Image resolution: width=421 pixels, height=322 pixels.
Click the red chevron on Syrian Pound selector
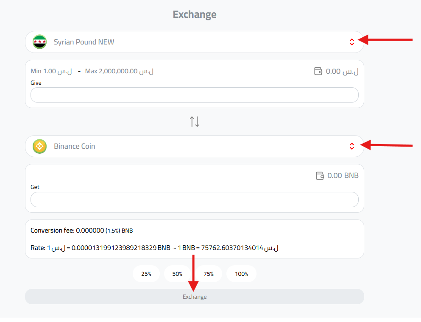coord(352,42)
